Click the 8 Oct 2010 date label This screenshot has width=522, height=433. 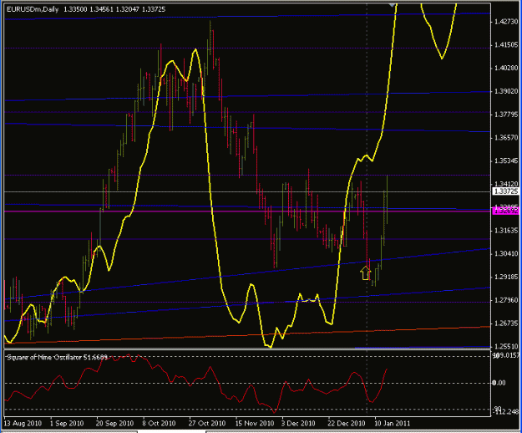(159, 423)
